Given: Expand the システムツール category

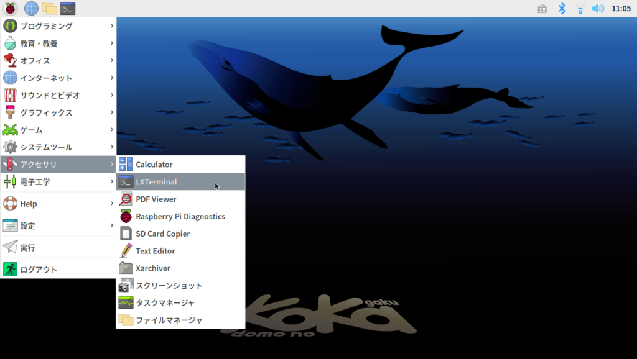Looking at the screenshot, I should click(47, 147).
